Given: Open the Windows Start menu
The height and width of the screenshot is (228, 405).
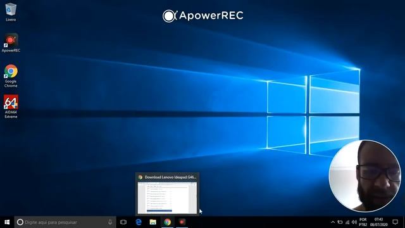Looking at the screenshot, I should click(7, 222).
